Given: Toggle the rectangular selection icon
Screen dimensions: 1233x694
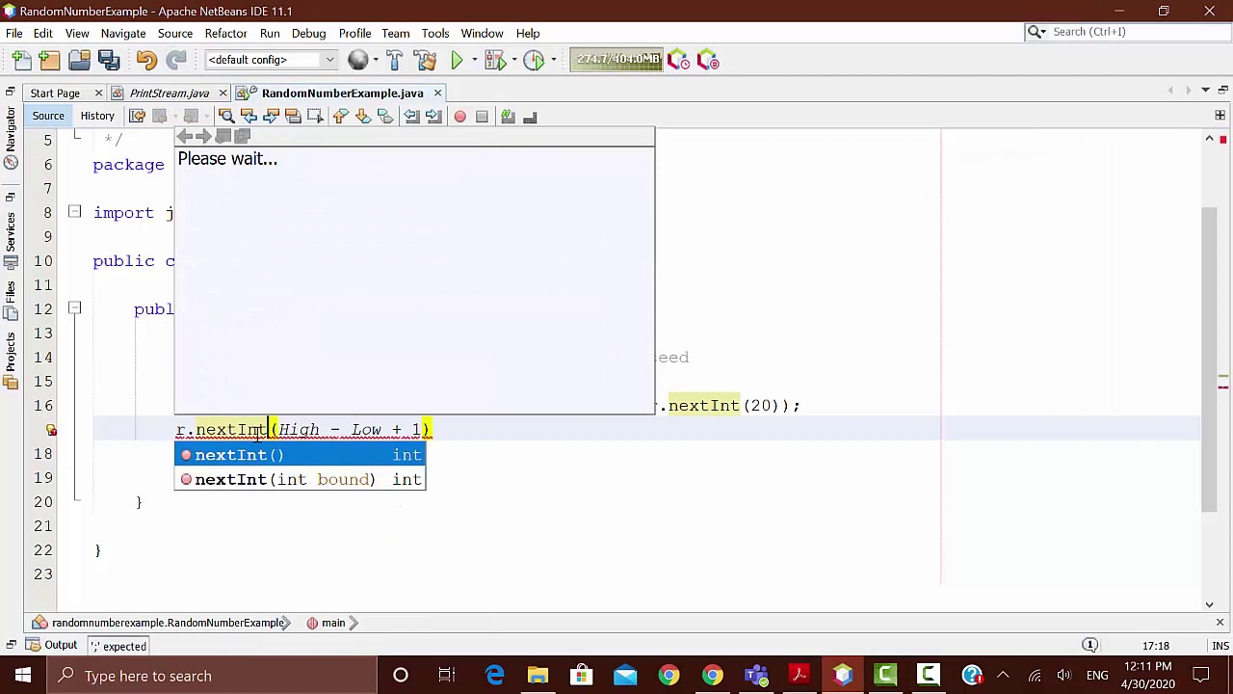Looking at the screenshot, I should point(315,117).
